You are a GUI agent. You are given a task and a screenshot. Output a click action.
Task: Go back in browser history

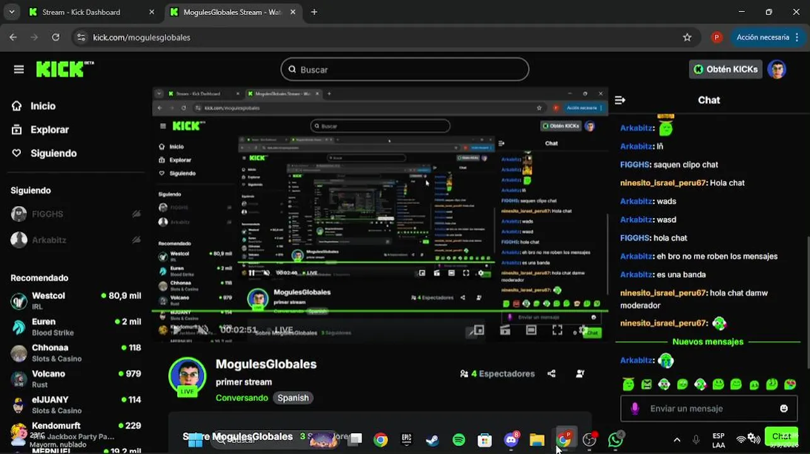coord(13,37)
